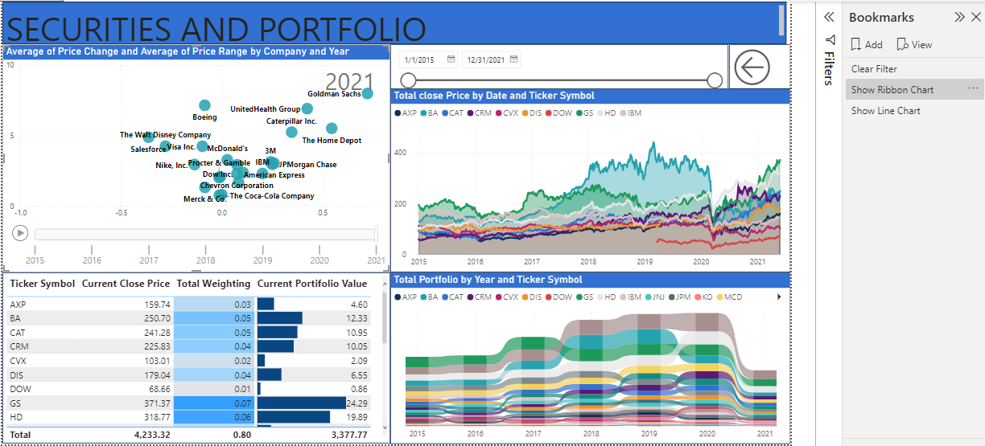Viewport: 985px width, 446px height.
Task: Select CRM legend in Total close Price chart
Action: click(x=479, y=113)
